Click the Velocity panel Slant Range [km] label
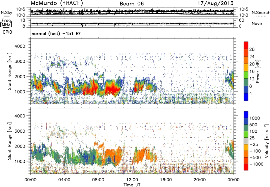 point(9,141)
